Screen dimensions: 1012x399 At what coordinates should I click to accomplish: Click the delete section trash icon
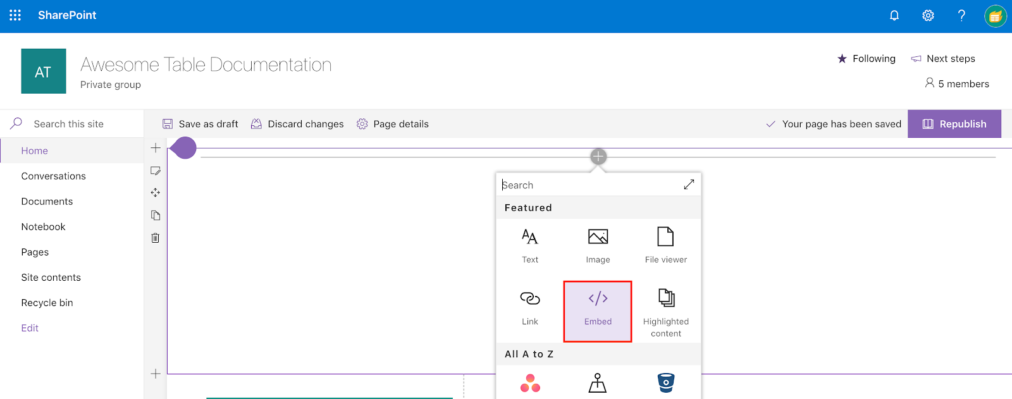pyautogui.click(x=156, y=238)
